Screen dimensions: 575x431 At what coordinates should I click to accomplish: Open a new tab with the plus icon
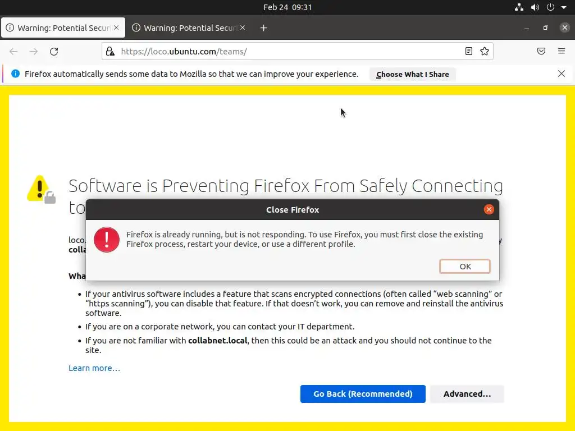pyautogui.click(x=264, y=28)
